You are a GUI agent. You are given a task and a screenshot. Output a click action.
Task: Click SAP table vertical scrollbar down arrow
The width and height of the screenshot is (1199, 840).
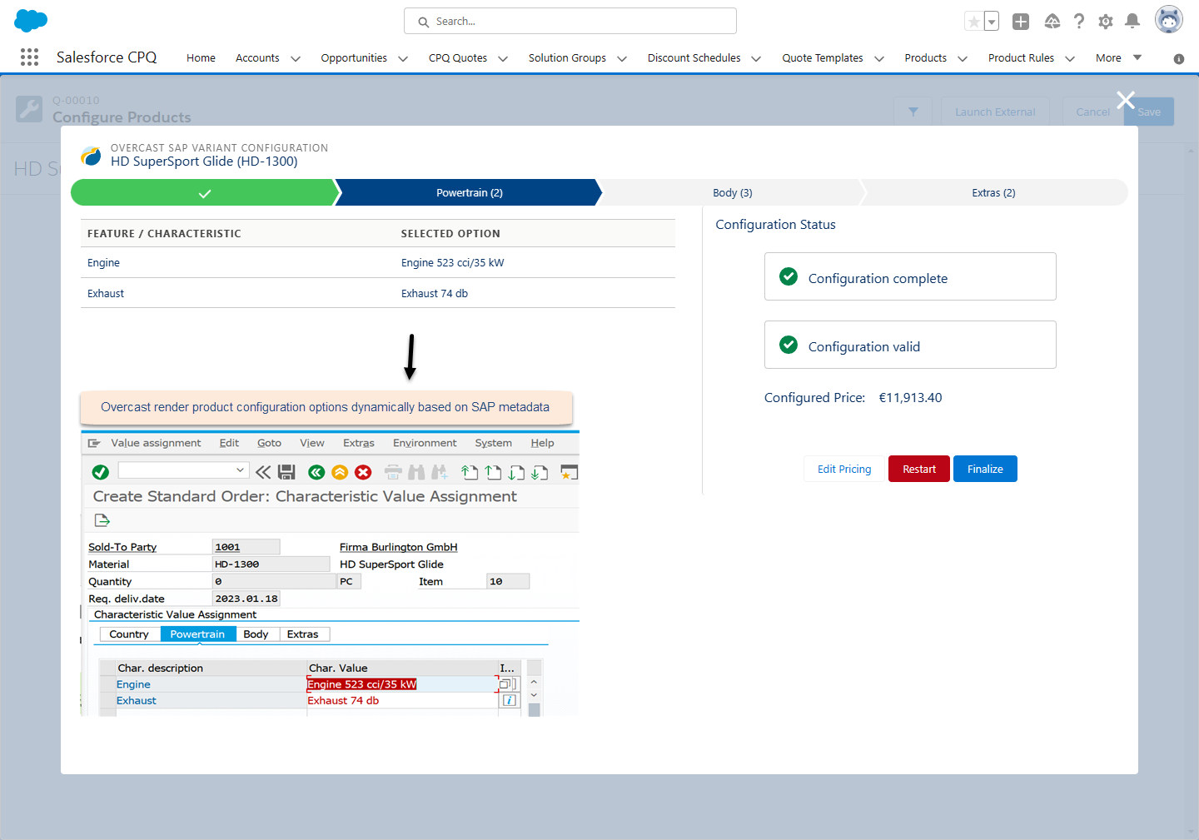(534, 694)
